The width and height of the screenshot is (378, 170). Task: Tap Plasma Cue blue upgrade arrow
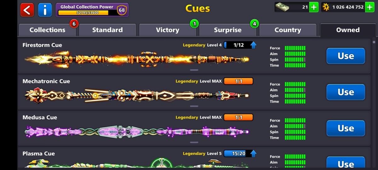click(254, 154)
